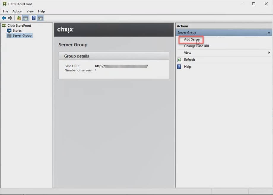The image size is (273, 195).
Task: Click the Base URL value text
Action: pos(121,66)
